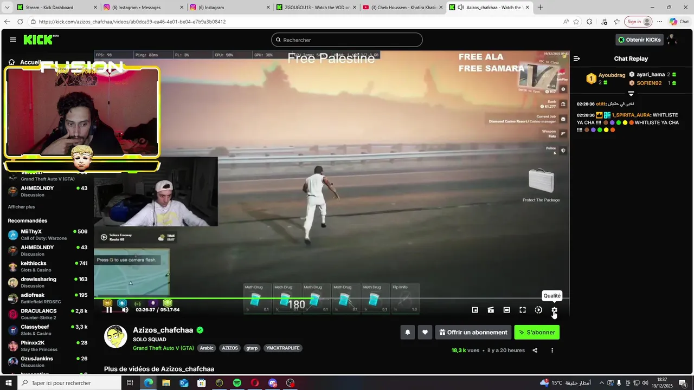Expand the list with Afficher plus
Screen dimensions: 694x390
tap(21, 207)
